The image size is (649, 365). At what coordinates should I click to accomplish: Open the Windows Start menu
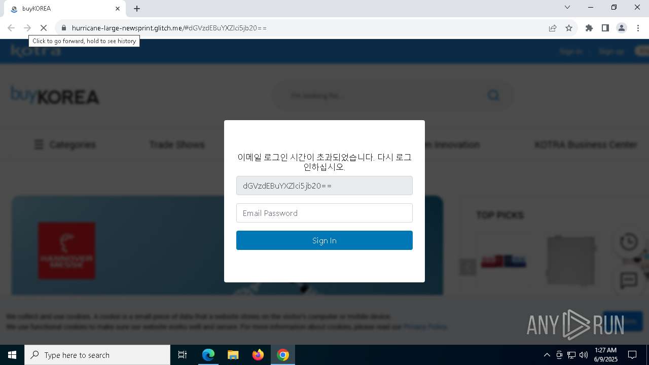(x=12, y=355)
